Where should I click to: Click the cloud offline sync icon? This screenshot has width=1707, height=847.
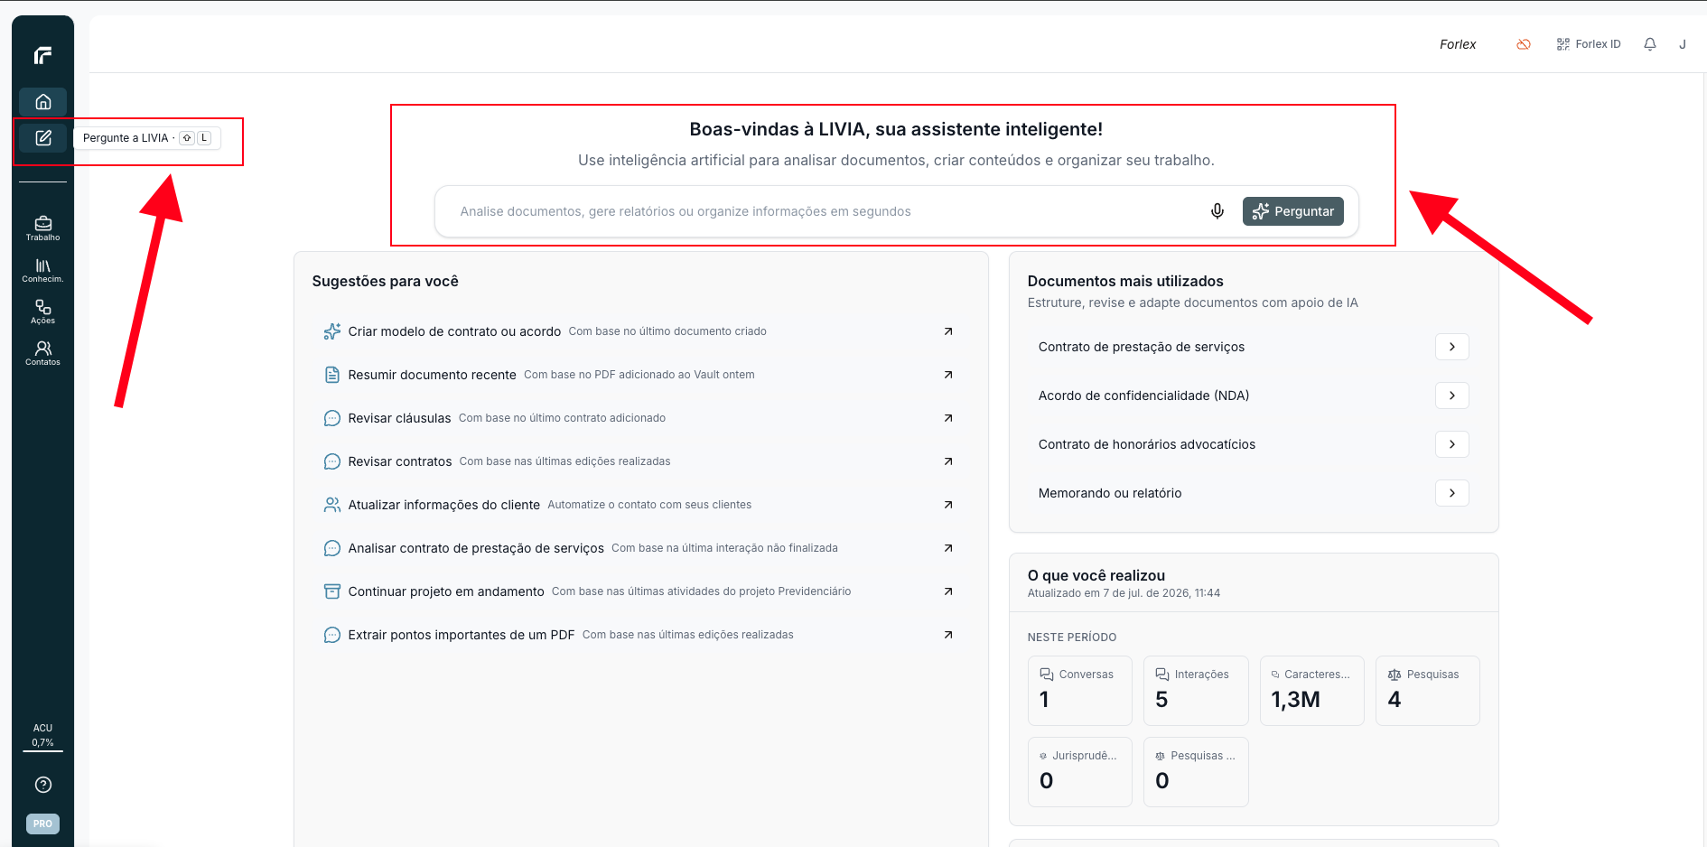pos(1524,44)
